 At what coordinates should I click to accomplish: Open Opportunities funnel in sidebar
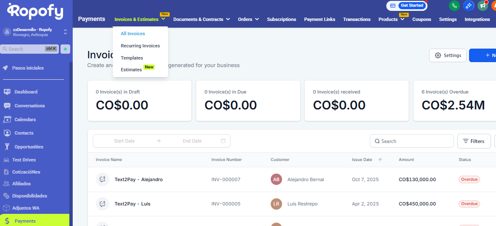point(29,147)
